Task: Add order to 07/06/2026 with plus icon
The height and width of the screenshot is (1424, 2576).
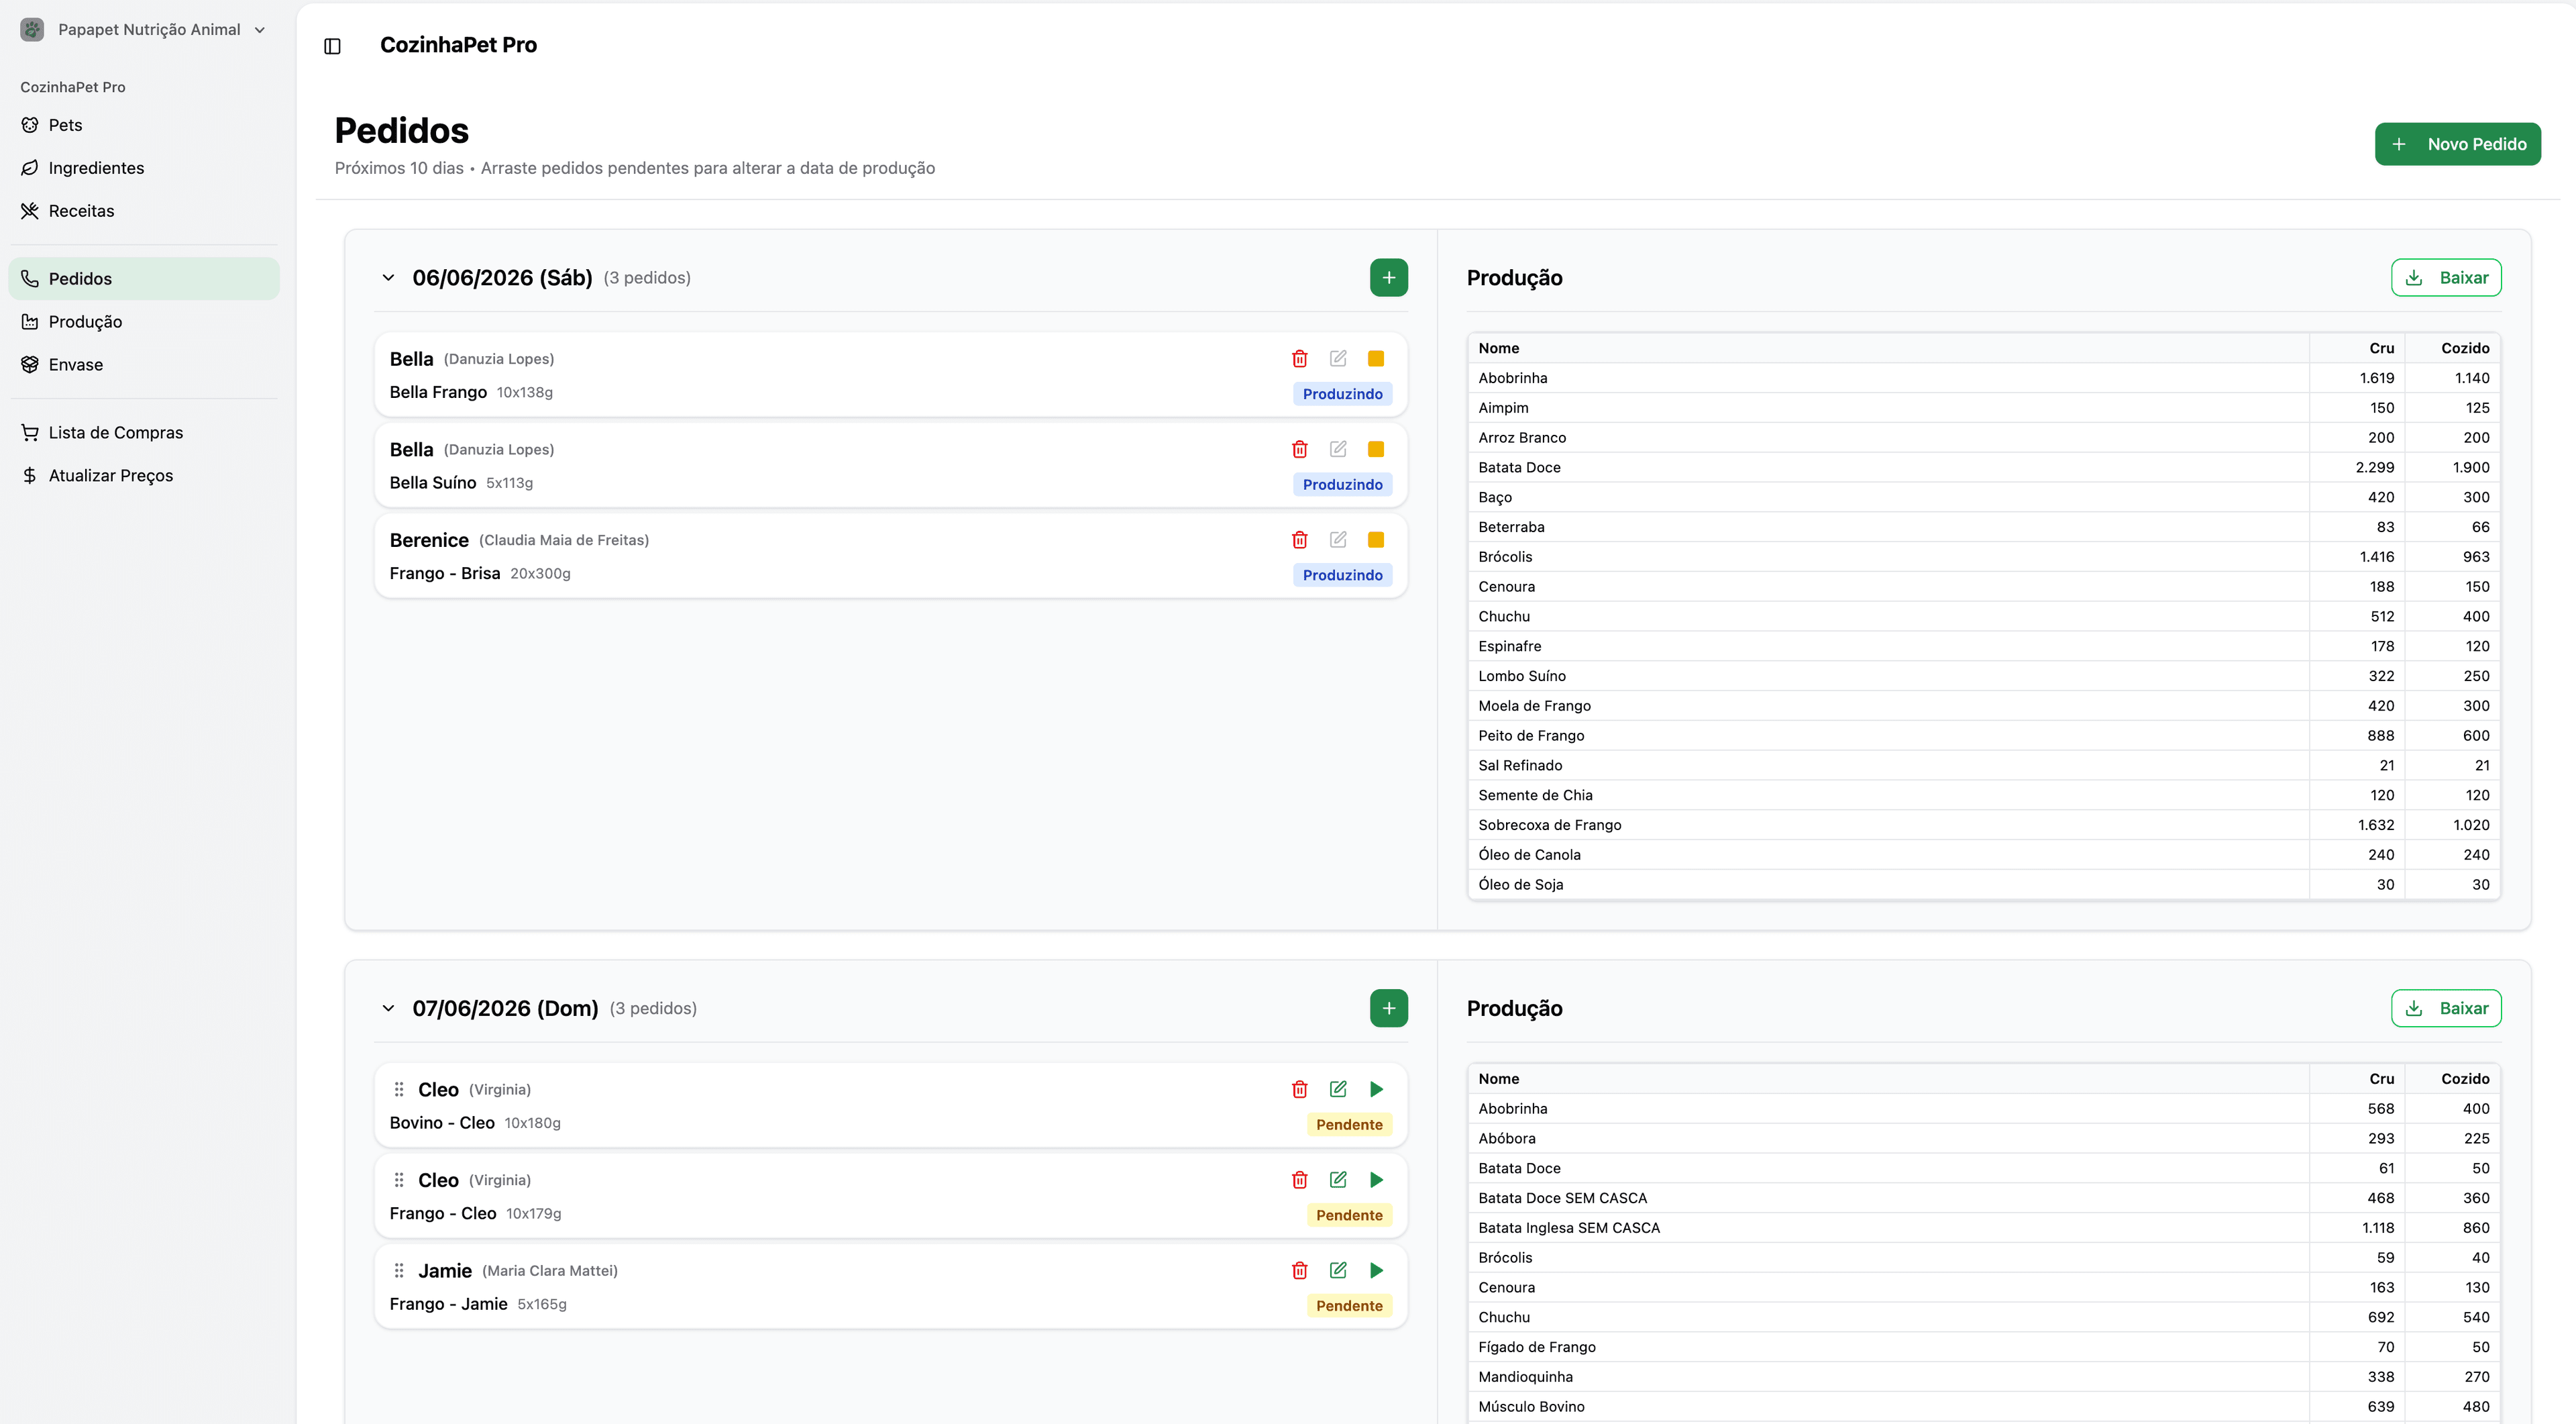Action: click(x=1389, y=1008)
